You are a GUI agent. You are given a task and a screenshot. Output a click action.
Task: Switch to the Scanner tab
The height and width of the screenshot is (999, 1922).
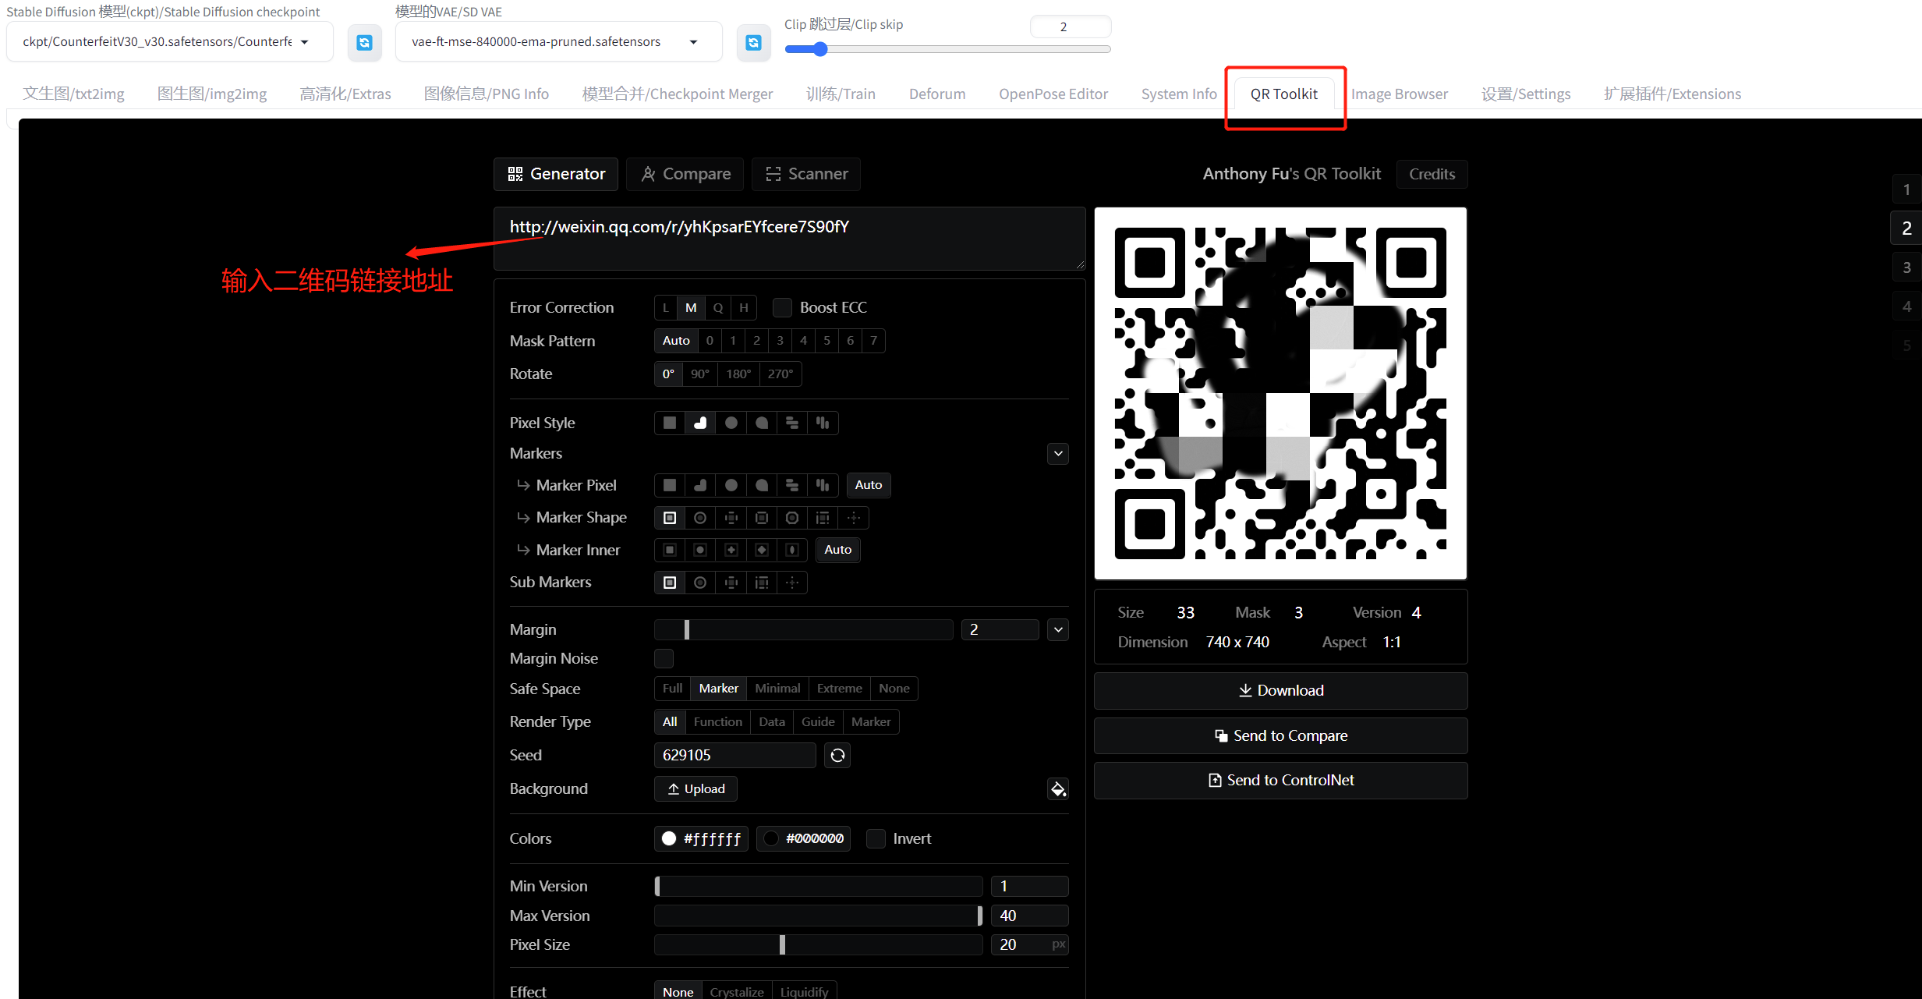806,174
